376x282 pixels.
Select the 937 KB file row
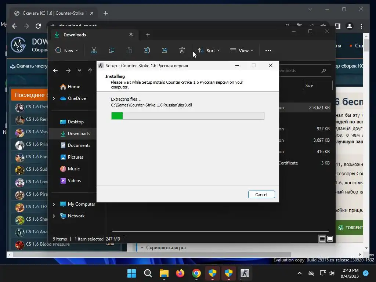point(304,129)
